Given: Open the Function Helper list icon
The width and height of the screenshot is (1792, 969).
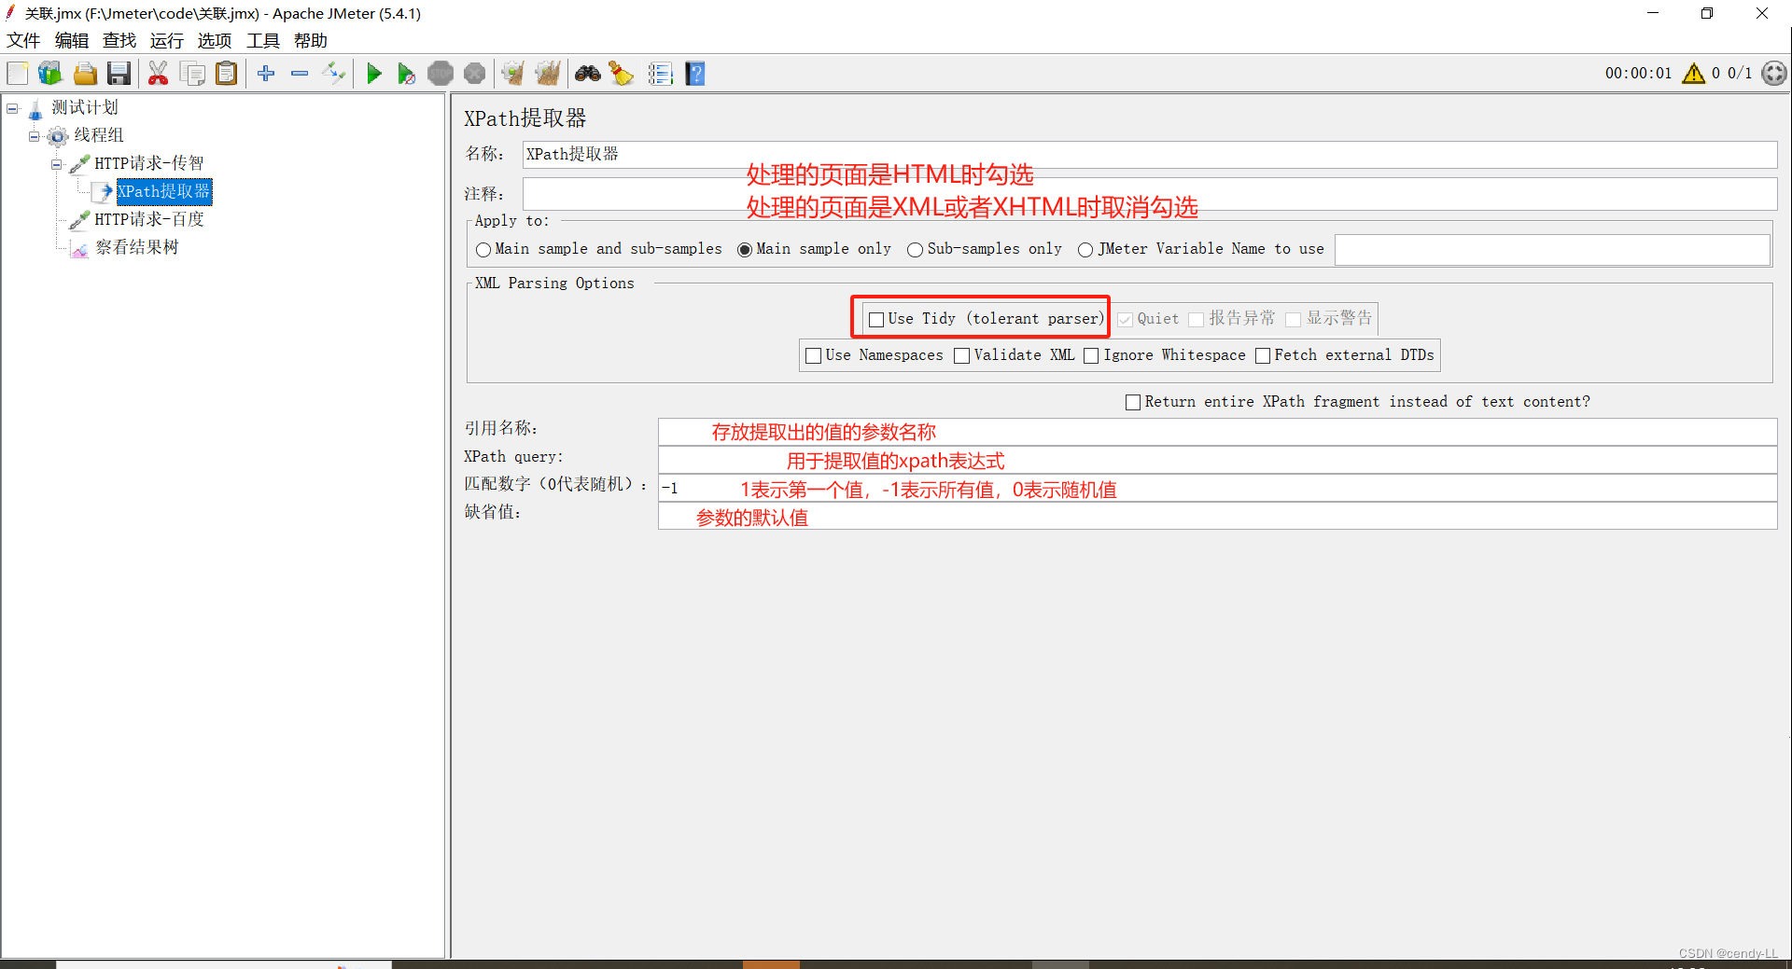Looking at the screenshot, I should (660, 73).
